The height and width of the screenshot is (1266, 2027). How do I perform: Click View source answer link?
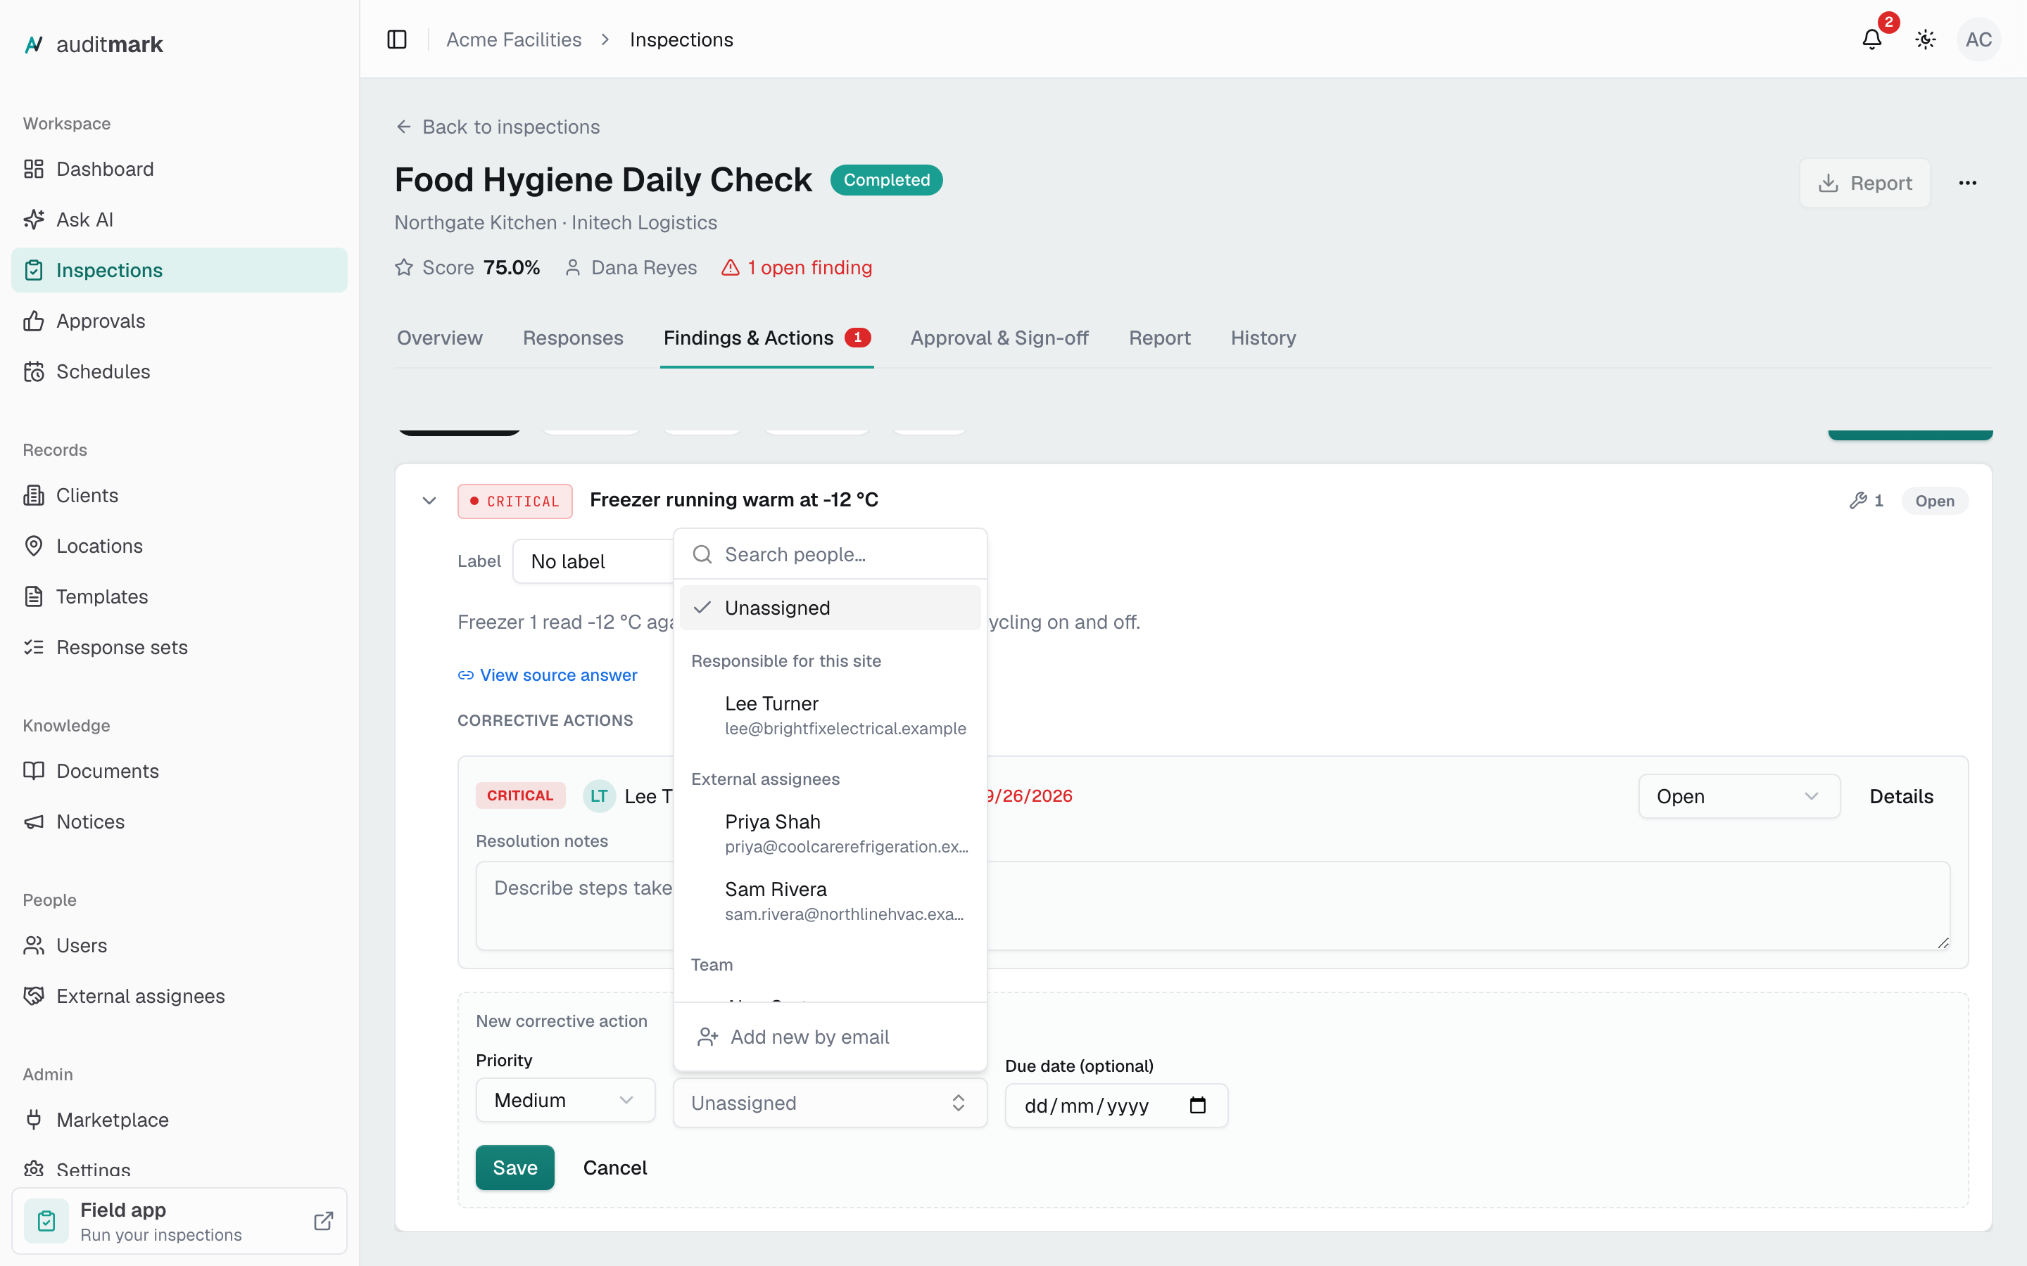click(x=548, y=675)
